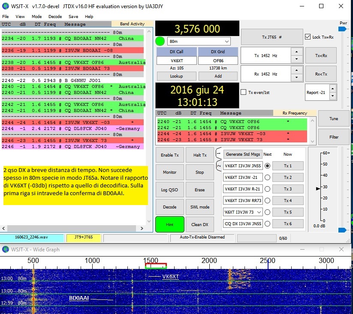Click the Rx<Tx button

321,74
